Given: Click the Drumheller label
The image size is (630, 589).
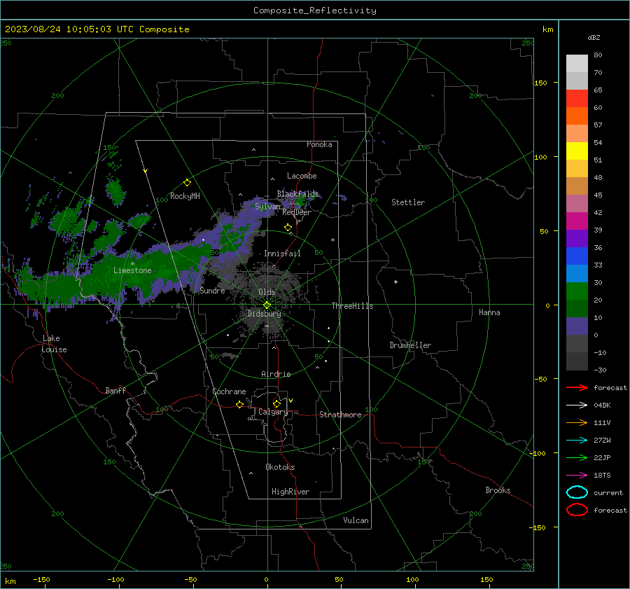Looking at the screenshot, I should coord(410,345).
